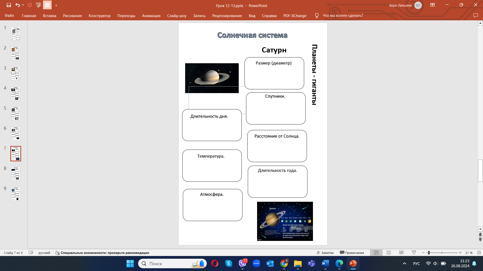Save the presentation with the floppy icon
This screenshot has height=271, width=483.
9,5
